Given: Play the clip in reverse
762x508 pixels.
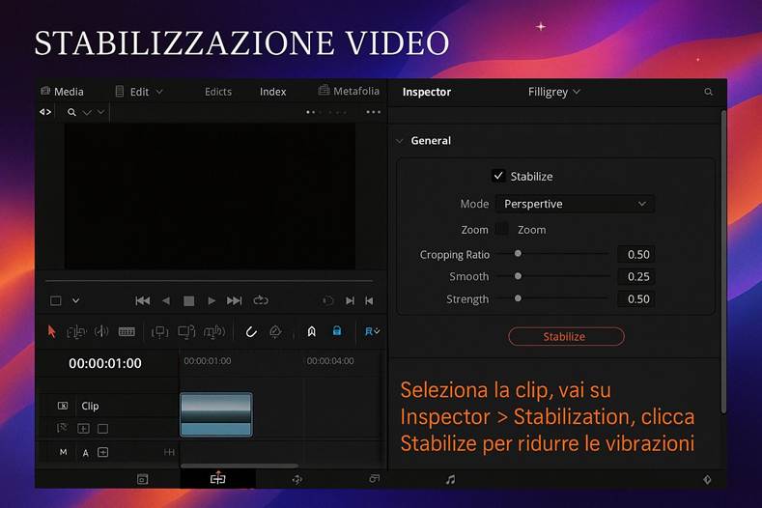Looking at the screenshot, I should [166, 301].
